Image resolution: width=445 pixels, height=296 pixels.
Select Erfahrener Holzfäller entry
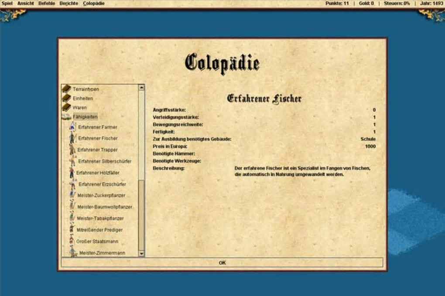coord(98,173)
